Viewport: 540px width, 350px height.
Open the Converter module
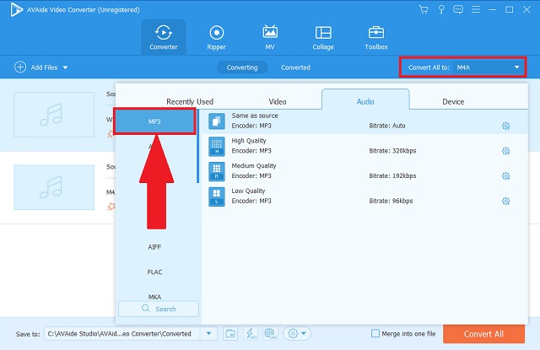tap(164, 37)
